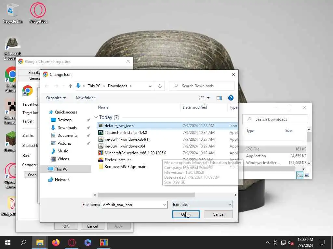Open WidgetBot shortcut at top of desktop

38,13
